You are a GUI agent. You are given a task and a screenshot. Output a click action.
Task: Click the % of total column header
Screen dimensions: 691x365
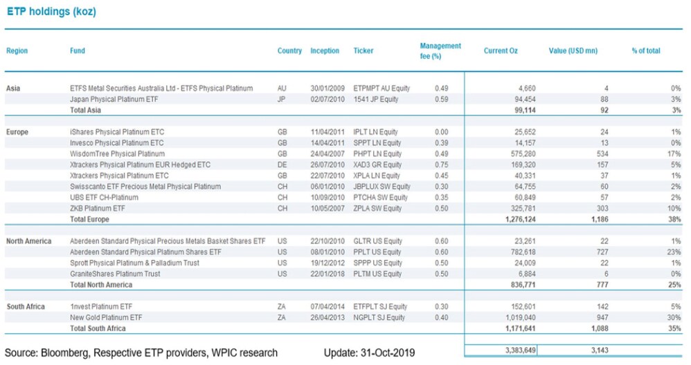(x=645, y=51)
